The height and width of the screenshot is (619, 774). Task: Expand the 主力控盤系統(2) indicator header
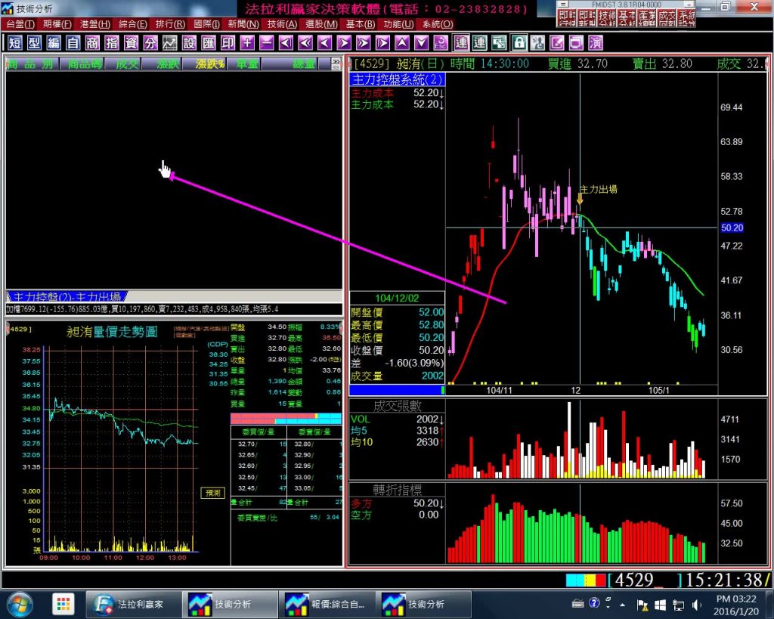(398, 79)
